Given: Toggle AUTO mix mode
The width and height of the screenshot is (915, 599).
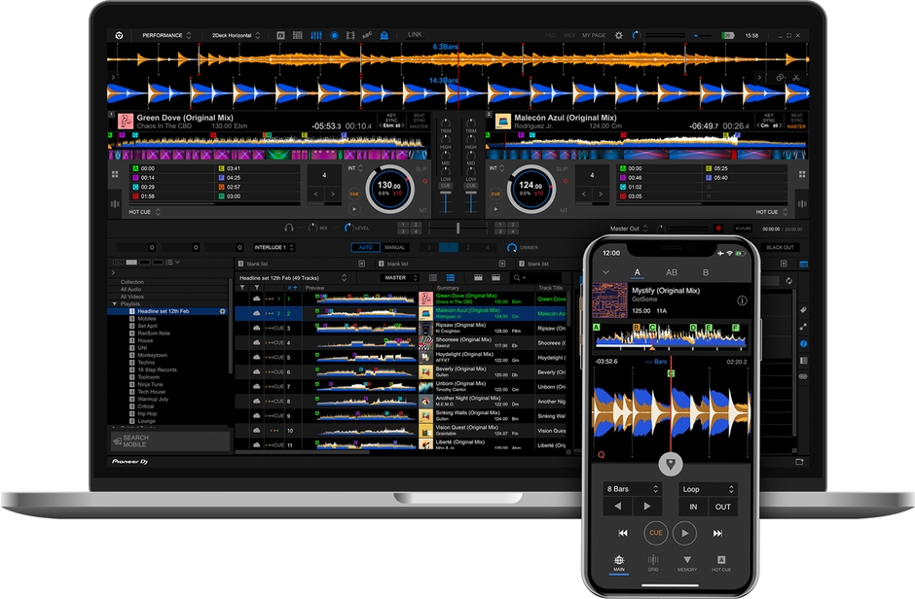Looking at the screenshot, I should coord(365,247).
